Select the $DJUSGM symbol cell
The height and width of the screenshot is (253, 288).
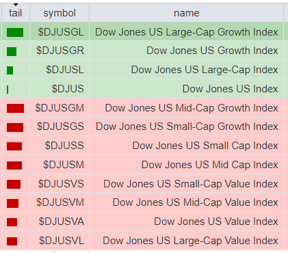tap(60, 108)
